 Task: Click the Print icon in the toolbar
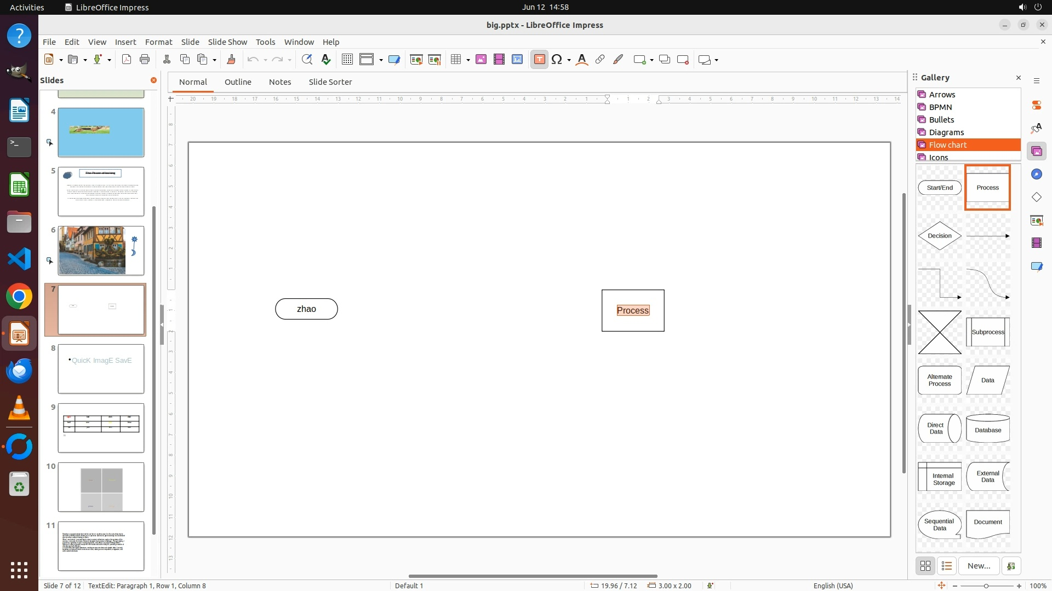(145, 60)
